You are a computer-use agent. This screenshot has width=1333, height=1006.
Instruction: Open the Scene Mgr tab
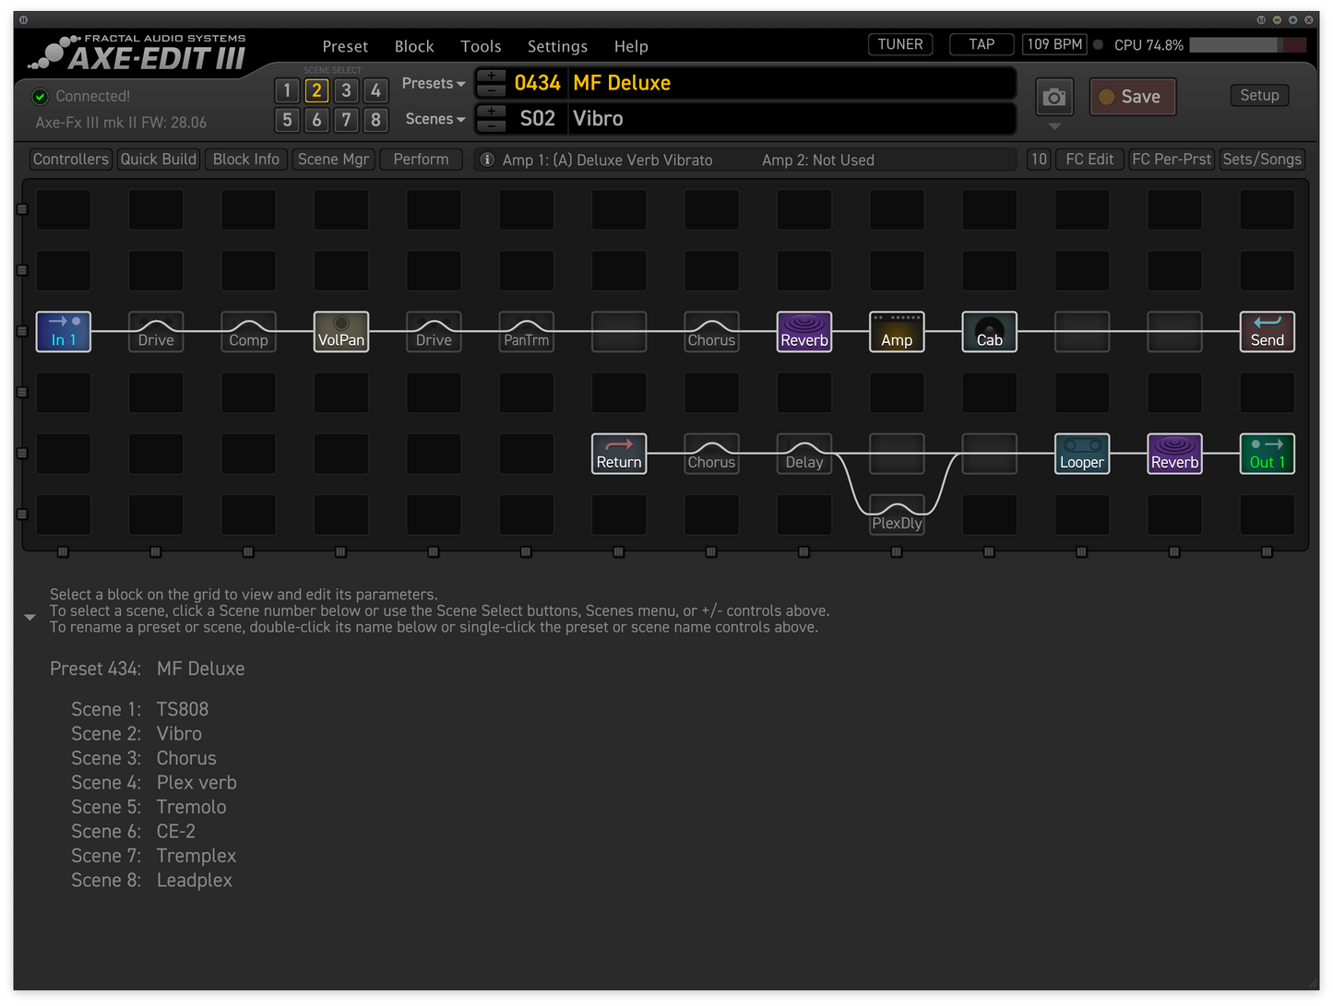point(333,159)
